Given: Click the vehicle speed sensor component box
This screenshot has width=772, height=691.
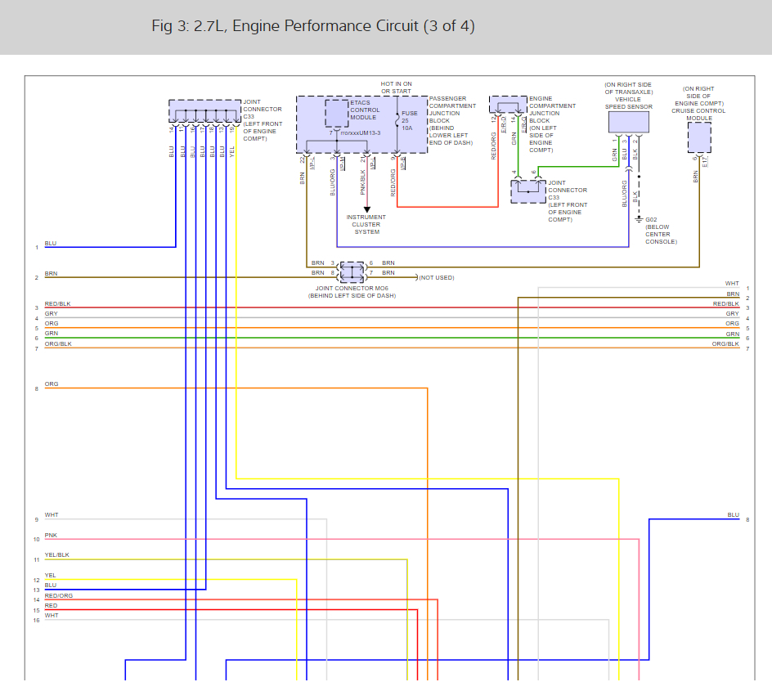Looking at the screenshot, I should click(x=629, y=122).
